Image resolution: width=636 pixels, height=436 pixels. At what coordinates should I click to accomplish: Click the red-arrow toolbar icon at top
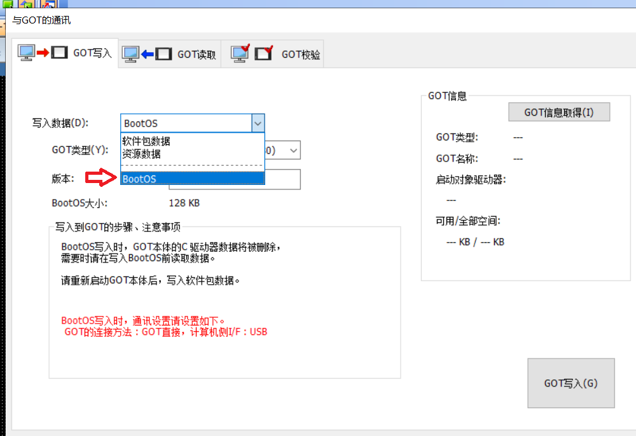point(48,4)
